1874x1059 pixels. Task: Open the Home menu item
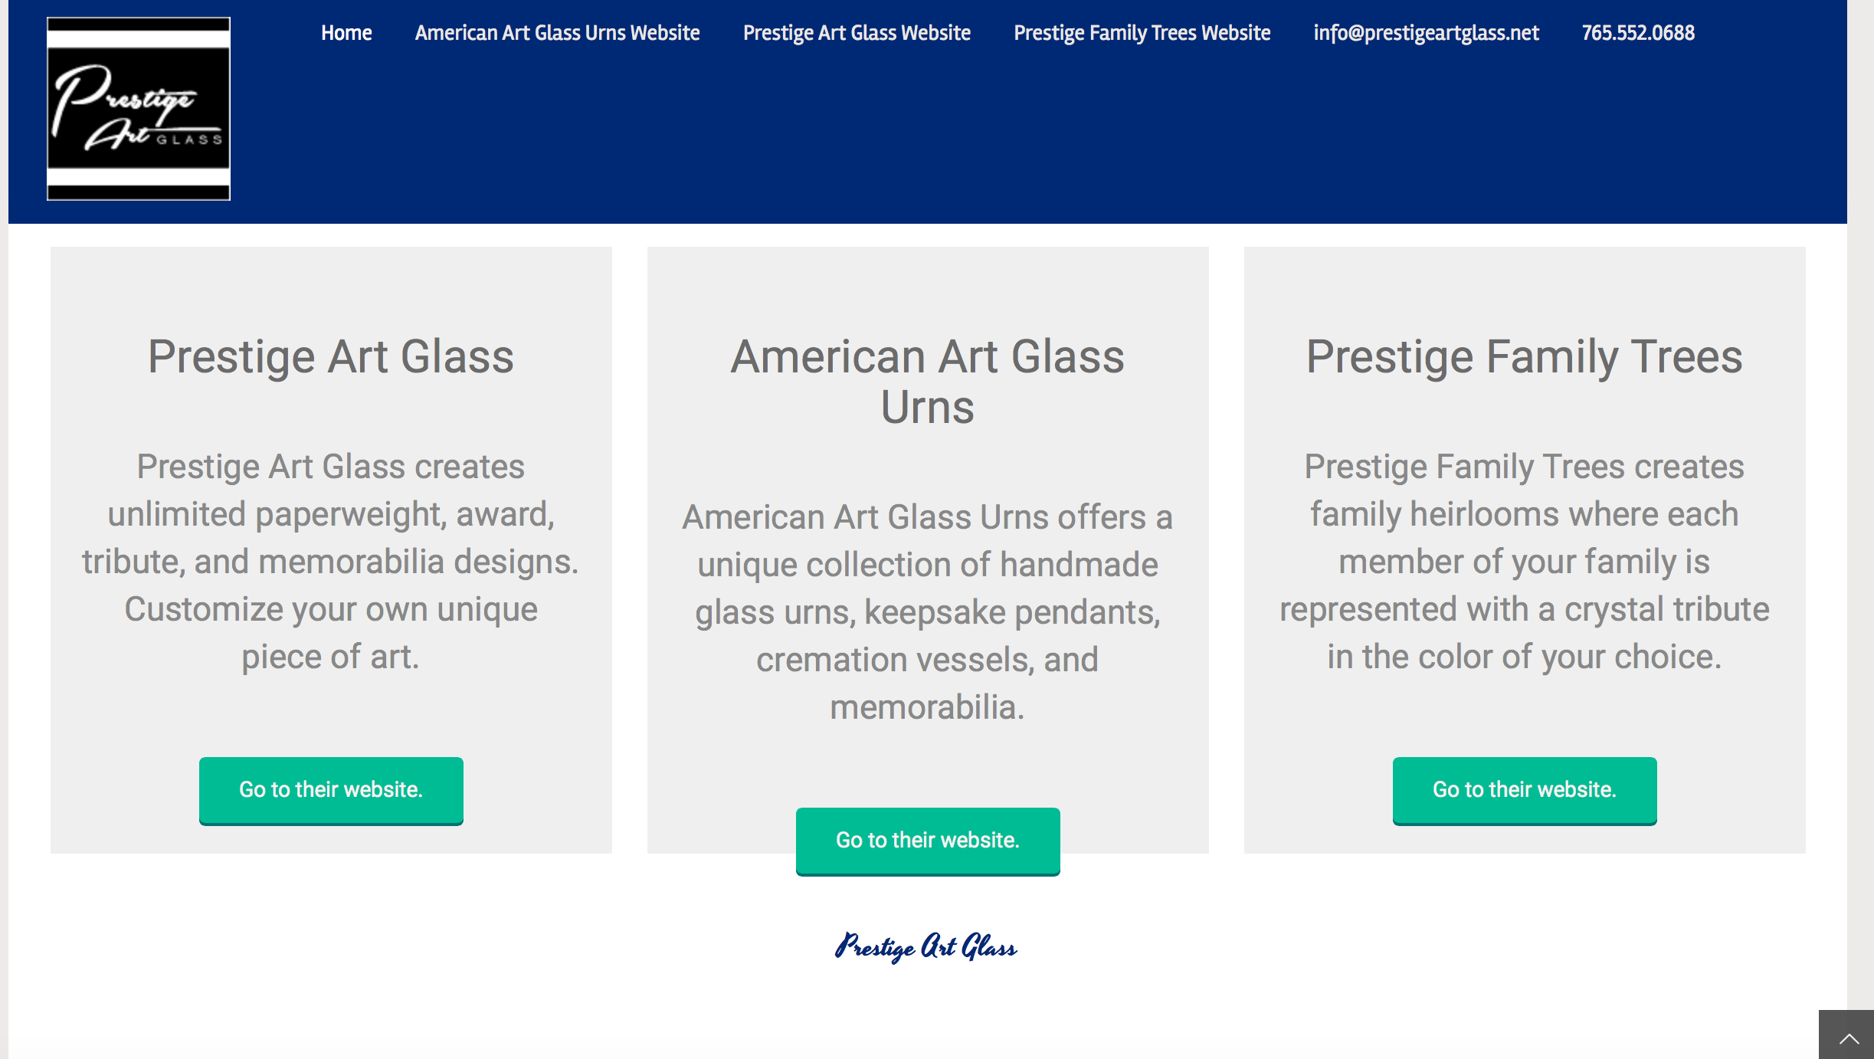(346, 33)
